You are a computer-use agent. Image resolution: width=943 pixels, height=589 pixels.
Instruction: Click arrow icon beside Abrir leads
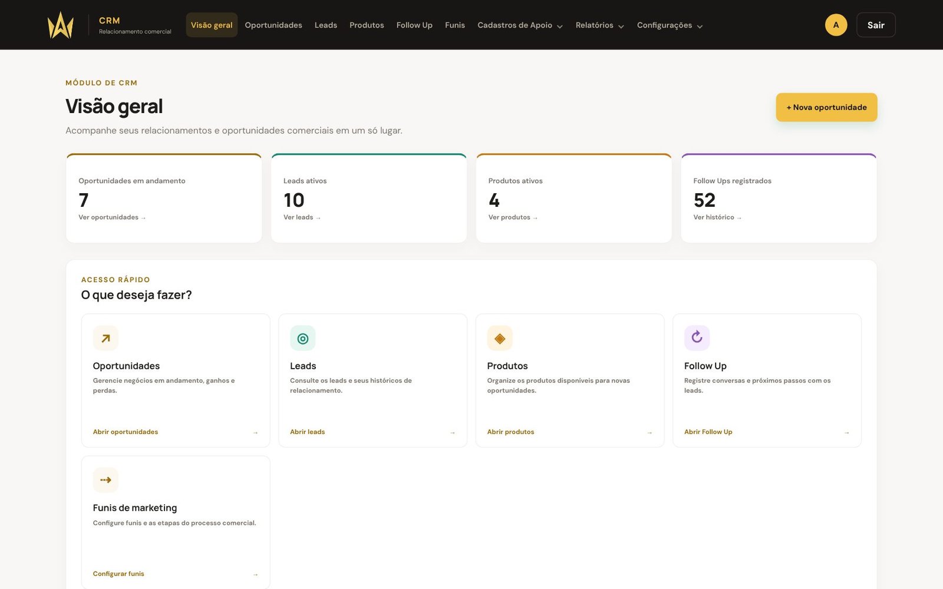click(453, 432)
